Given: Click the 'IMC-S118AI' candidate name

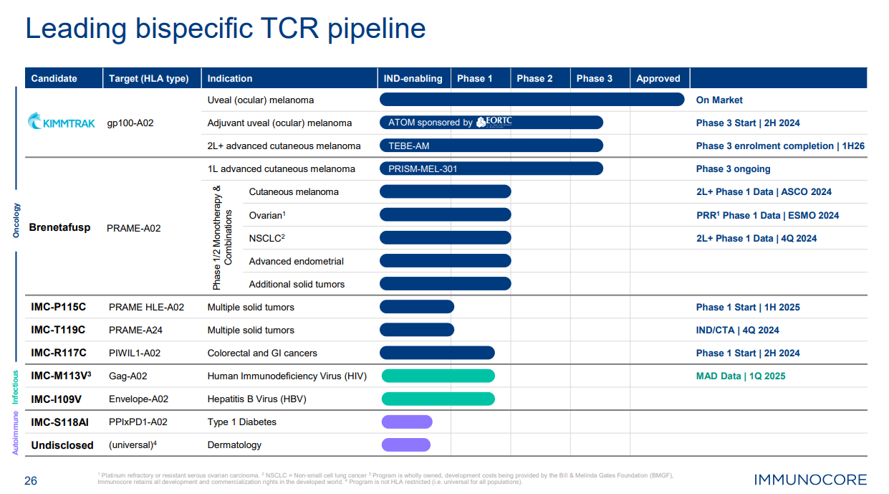Looking at the screenshot, I should point(59,422).
